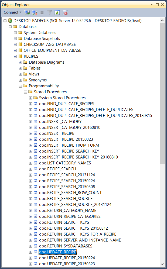Click procedure icon beside dbo.LIST_CATEGORY_NAMES

point(36,163)
